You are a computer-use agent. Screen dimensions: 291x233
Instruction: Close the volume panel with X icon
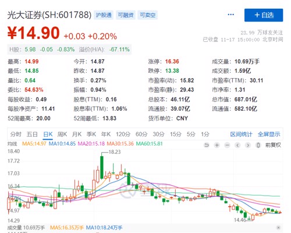tap(278, 227)
